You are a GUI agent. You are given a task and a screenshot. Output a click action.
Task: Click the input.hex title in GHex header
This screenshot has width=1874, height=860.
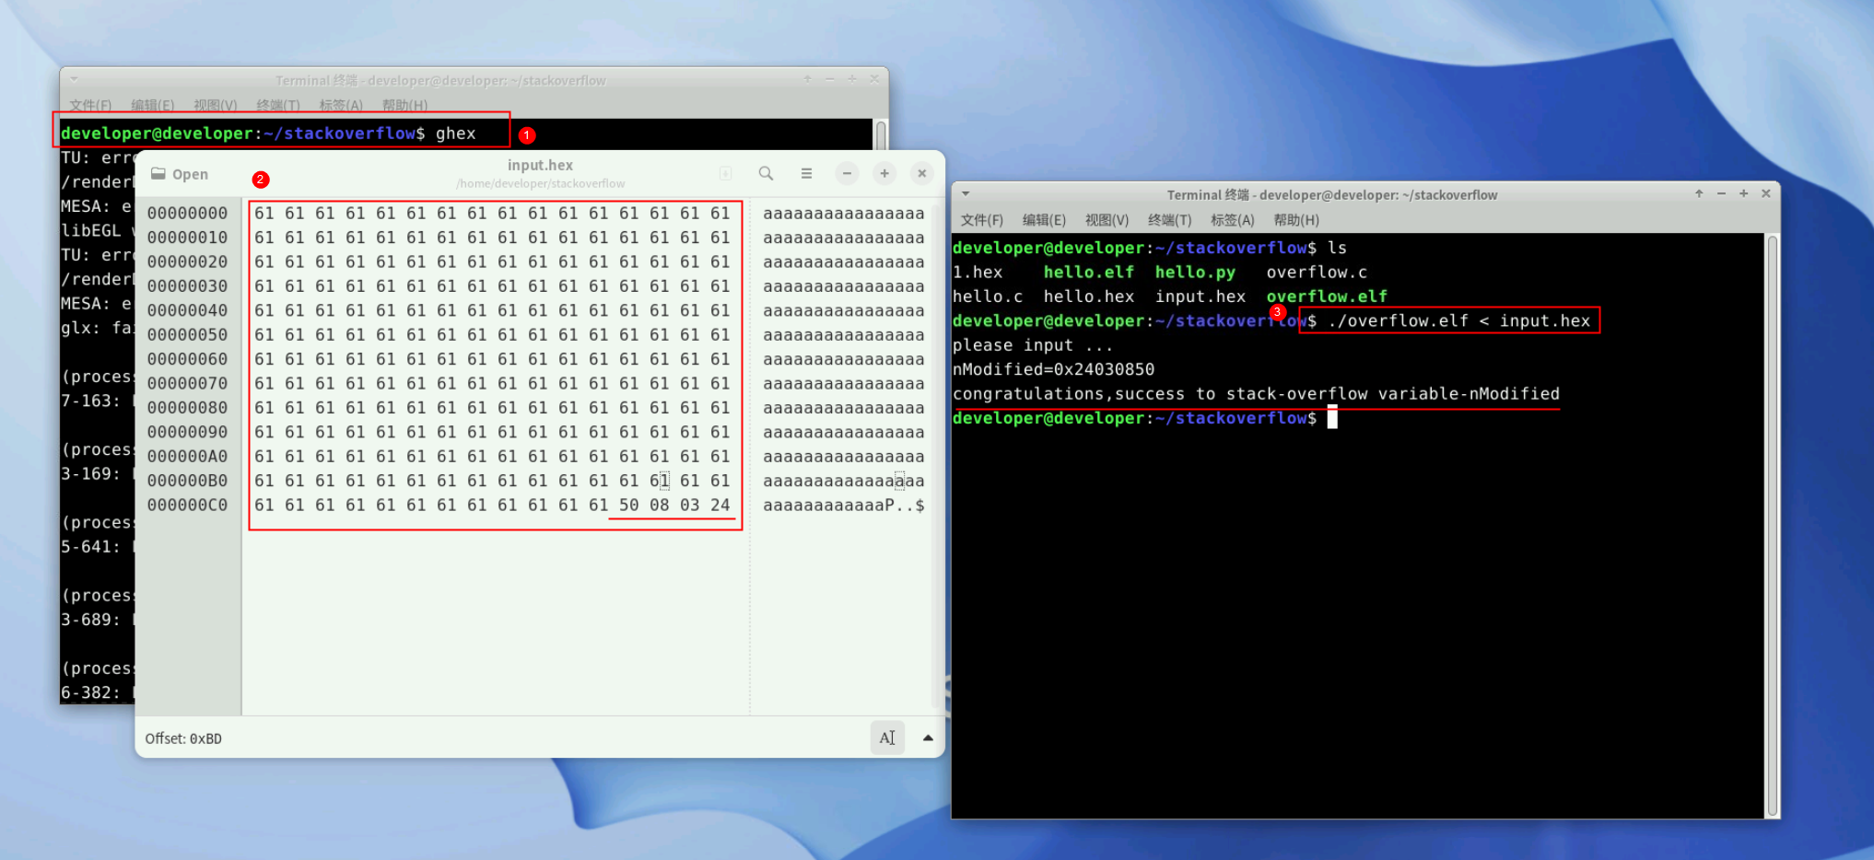540,165
